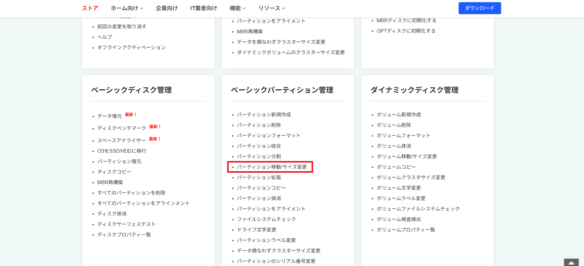
Task: Open the IT業者向け menu item
Action: [x=203, y=8]
